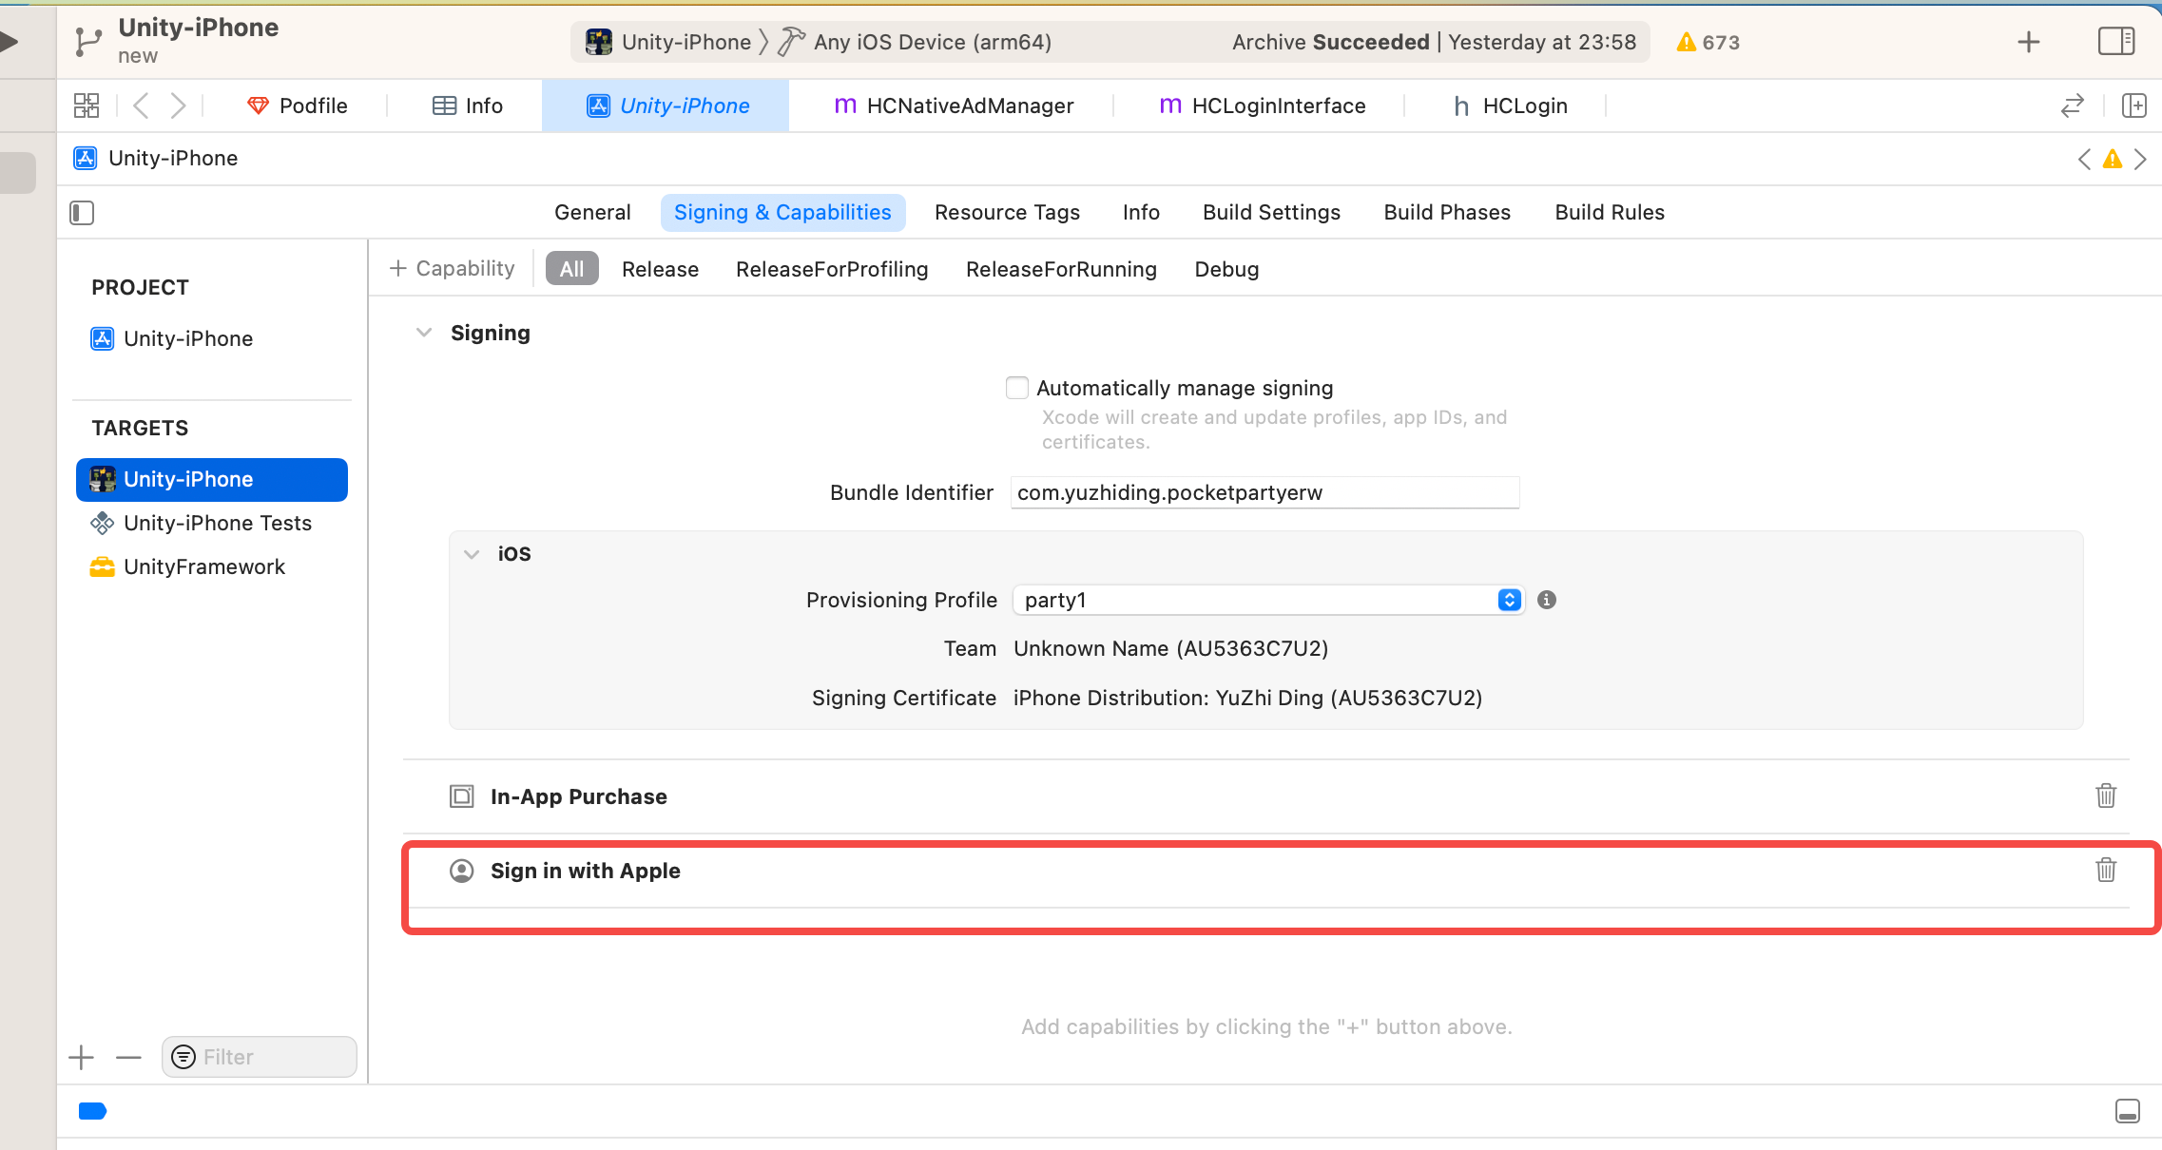This screenshot has height=1150, width=2162.
Task: Open the Info file tab
Action: pos(467,105)
